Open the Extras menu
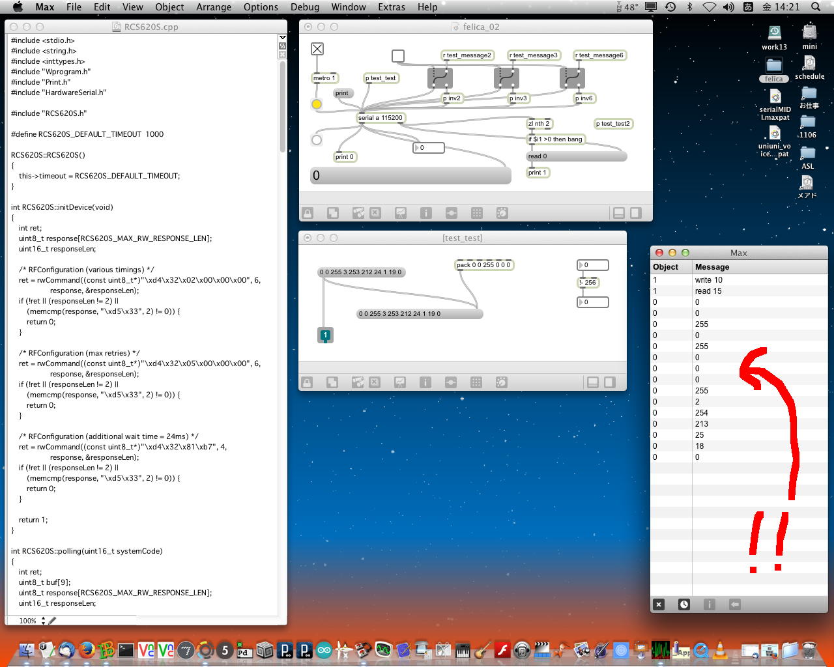This screenshot has height=667, width=834. pyautogui.click(x=392, y=7)
